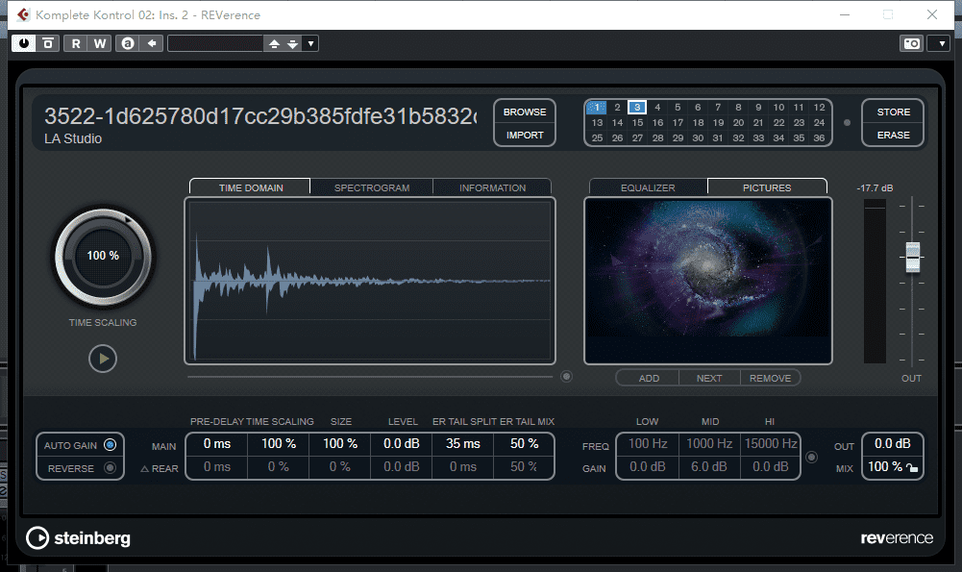The height and width of the screenshot is (572, 962).
Task: Click the copy A to B arrow icon
Action: [x=152, y=43]
